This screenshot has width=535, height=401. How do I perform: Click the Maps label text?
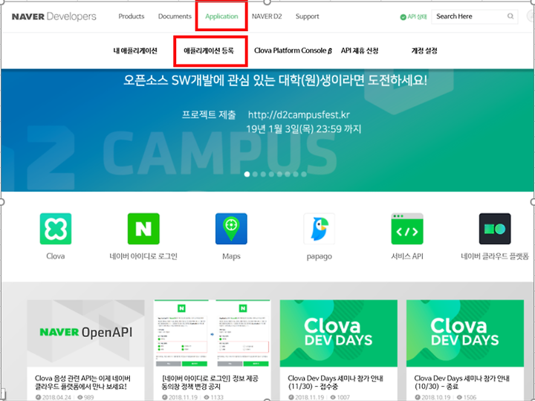pyautogui.click(x=231, y=256)
